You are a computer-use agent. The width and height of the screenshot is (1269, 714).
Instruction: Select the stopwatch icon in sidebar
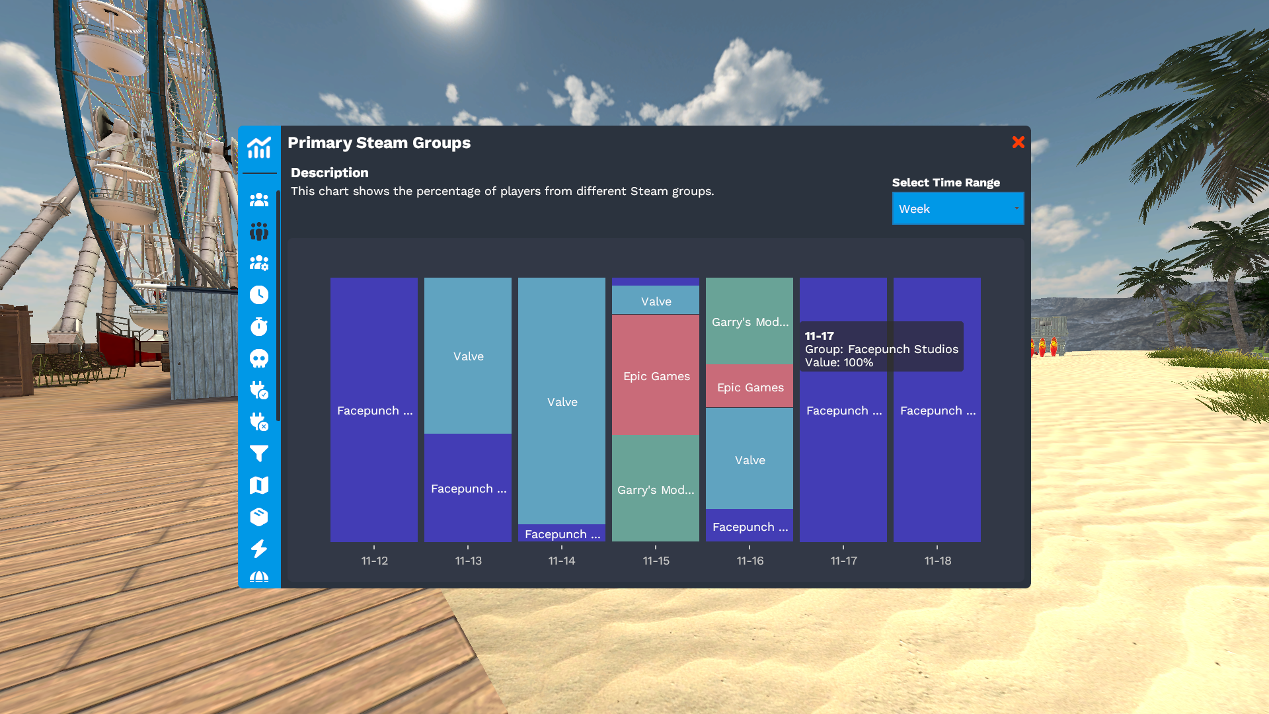(x=259, y=327)
